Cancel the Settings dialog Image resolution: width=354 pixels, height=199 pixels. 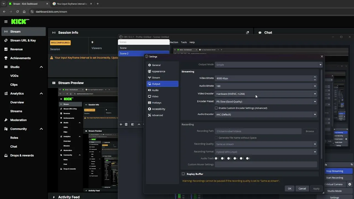tap(302, 188)
